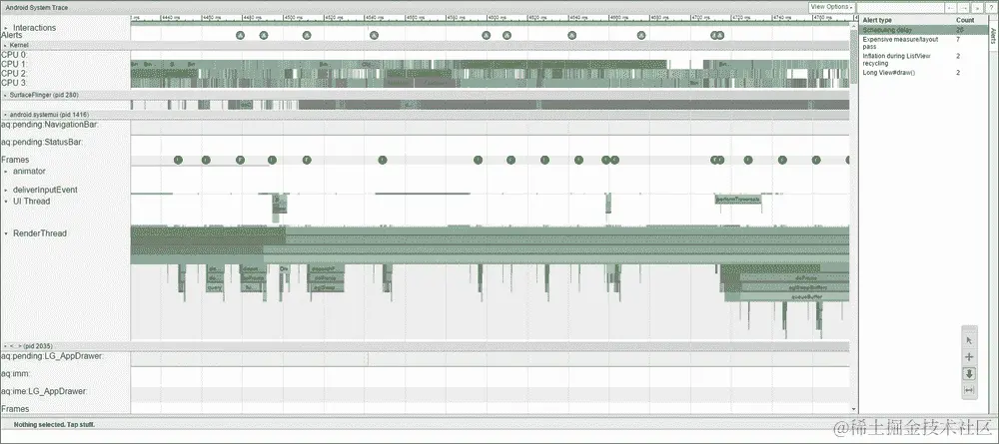
Task: Select Expensive measure/layout pass alert row
Action: pyautogui.click(x=922, y=43)
